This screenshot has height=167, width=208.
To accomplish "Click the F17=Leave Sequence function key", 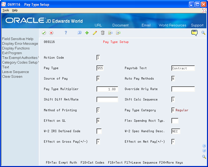I will click(x=141, y=163).
